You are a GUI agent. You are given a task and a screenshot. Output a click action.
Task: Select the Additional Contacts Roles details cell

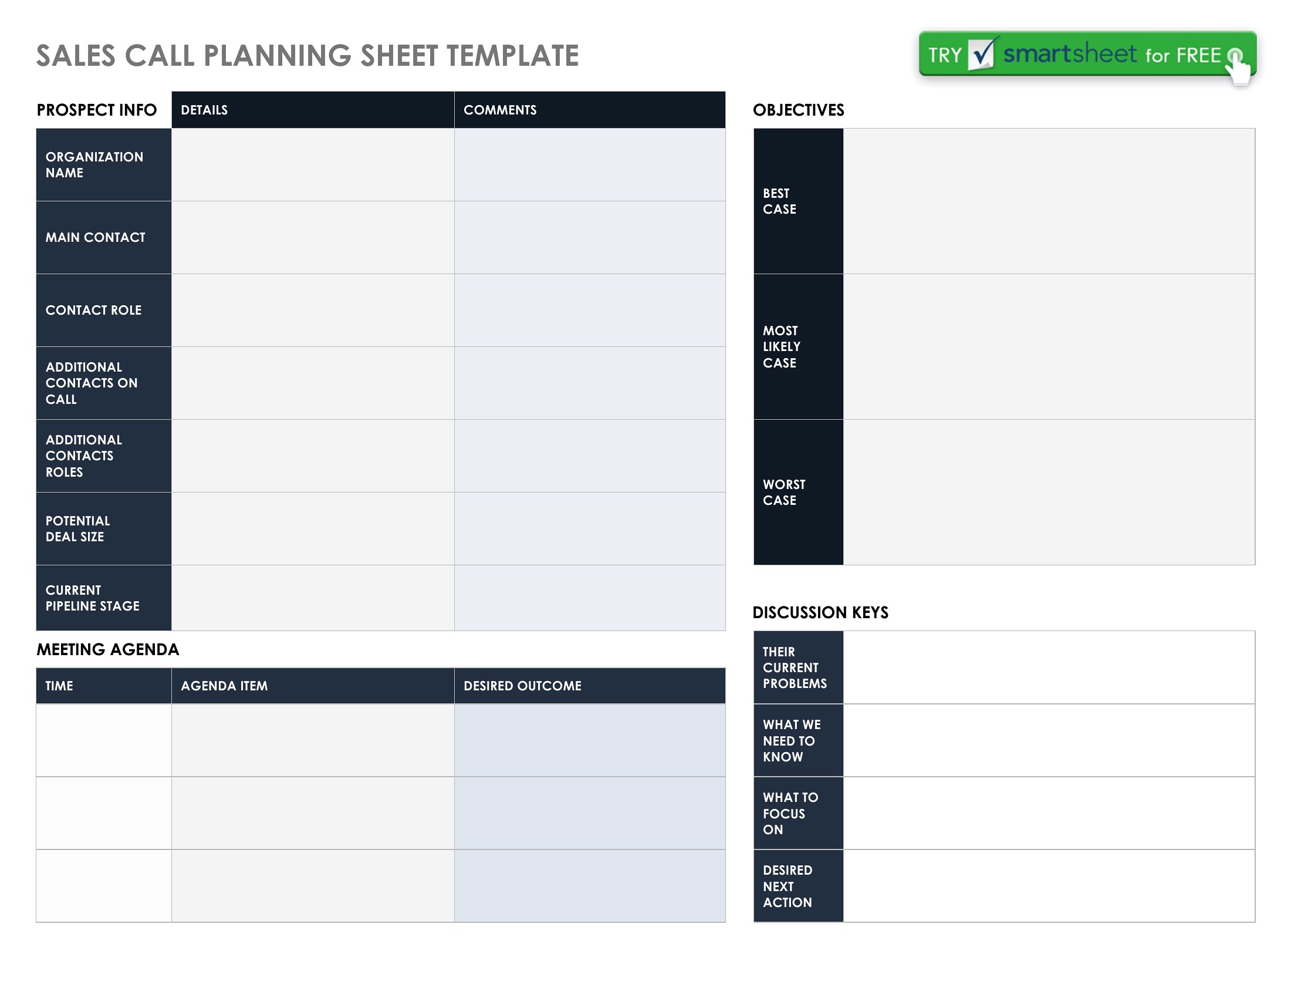313,456
